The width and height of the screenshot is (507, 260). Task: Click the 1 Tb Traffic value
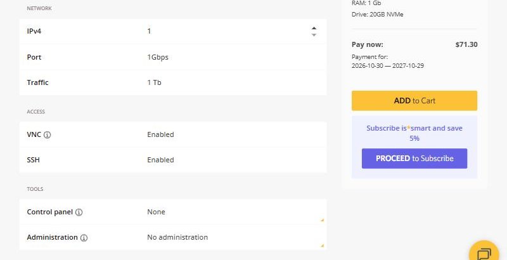pos(154,82)
